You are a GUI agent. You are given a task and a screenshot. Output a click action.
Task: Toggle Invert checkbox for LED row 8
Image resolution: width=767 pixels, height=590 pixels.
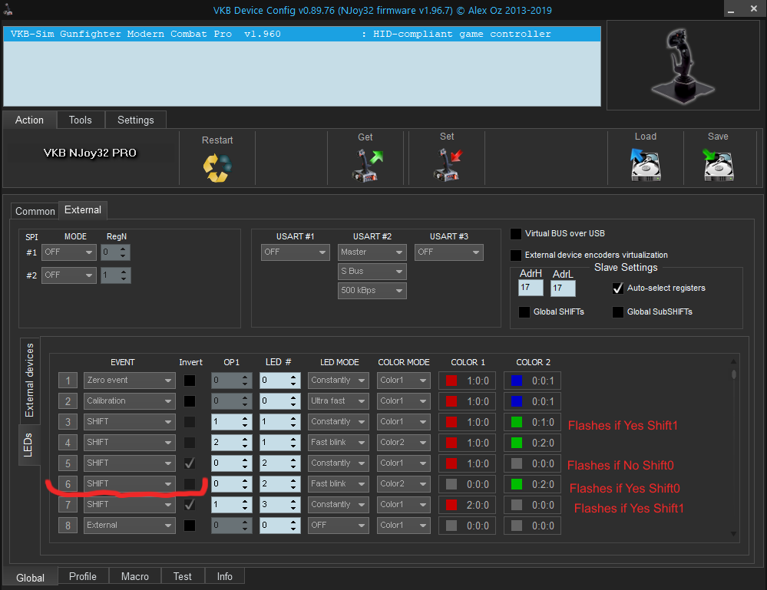coord(190,526)
